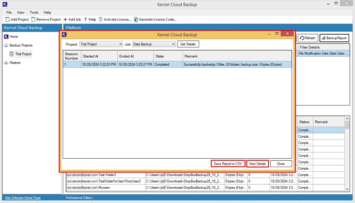Screen dimensions: 355x203
Task: Click the Completed state cell
Action: tap(168, 64)
